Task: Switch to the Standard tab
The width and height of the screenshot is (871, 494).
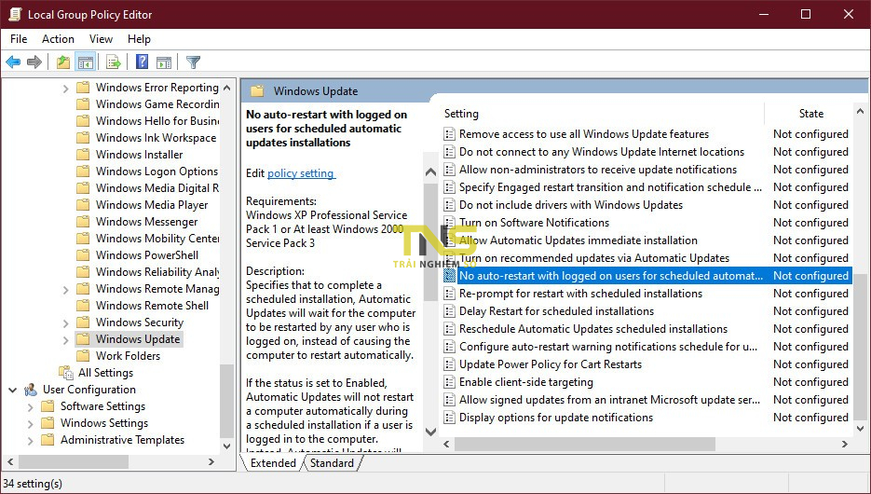Action: [x=332, y=463]
